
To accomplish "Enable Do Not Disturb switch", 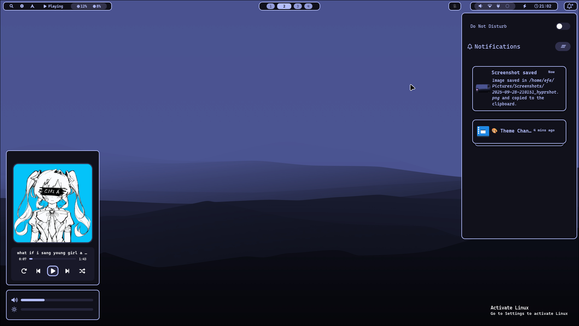I will pyautogui.click(x=563, y=26).
